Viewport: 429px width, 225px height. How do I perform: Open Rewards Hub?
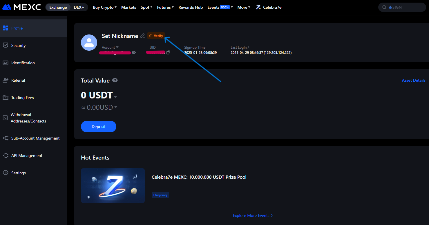(191, 7)
